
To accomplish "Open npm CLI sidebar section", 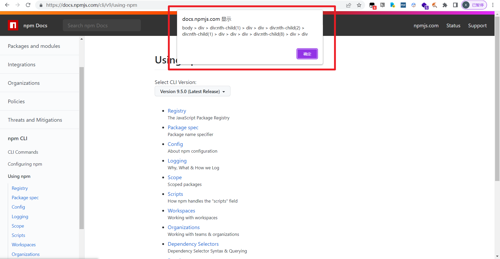I will click(17, 138).
